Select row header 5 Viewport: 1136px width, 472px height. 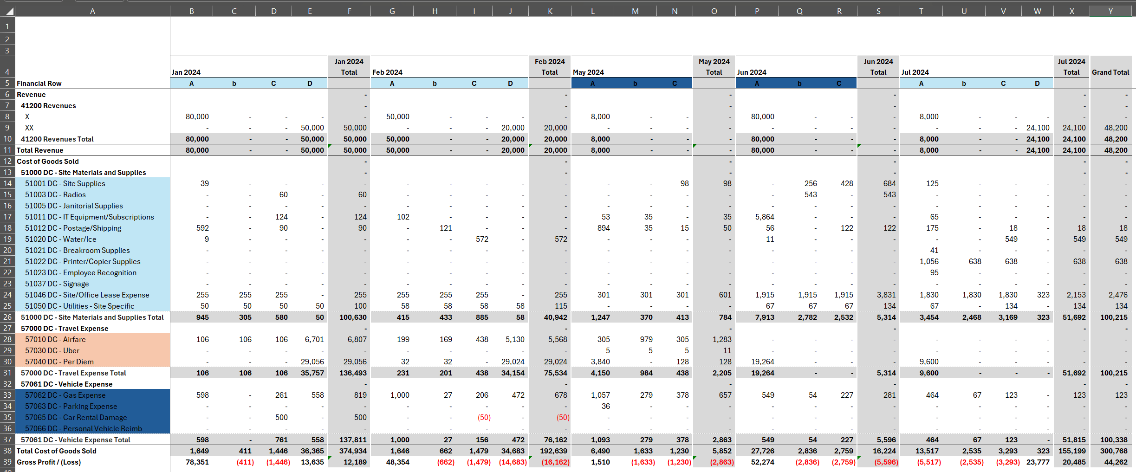7,83
